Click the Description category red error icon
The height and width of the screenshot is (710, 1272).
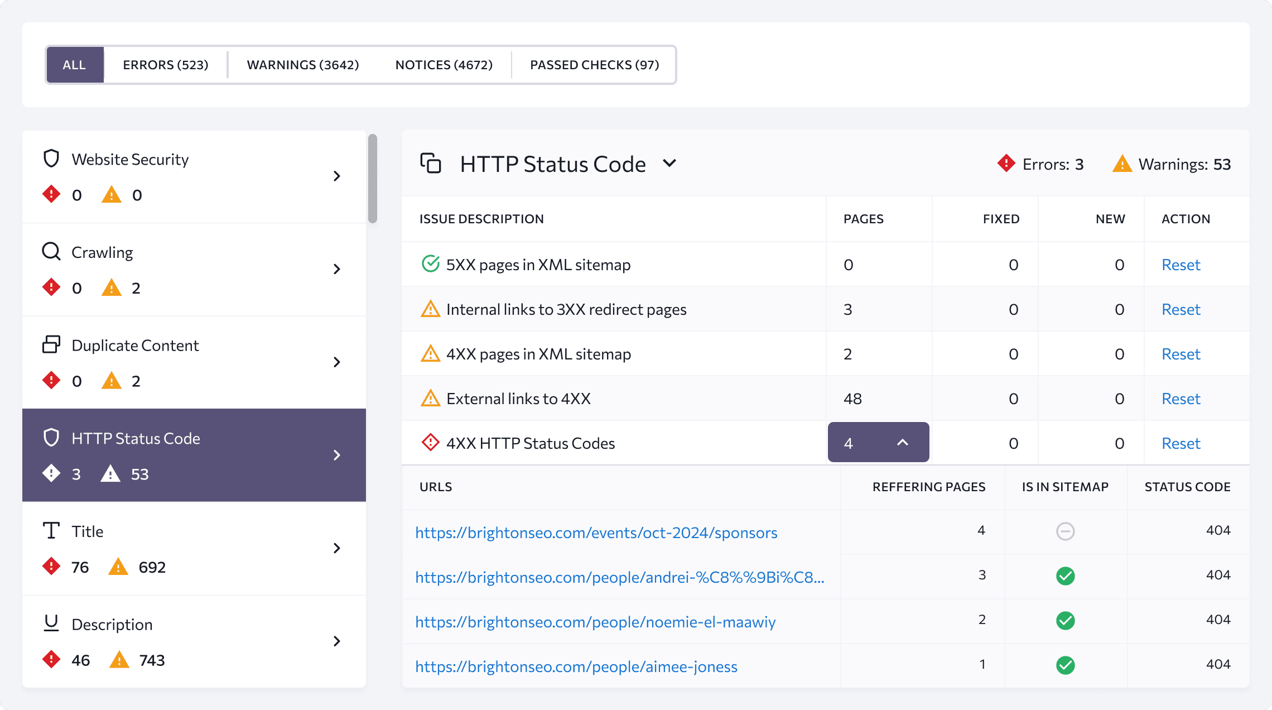point(51,660)
